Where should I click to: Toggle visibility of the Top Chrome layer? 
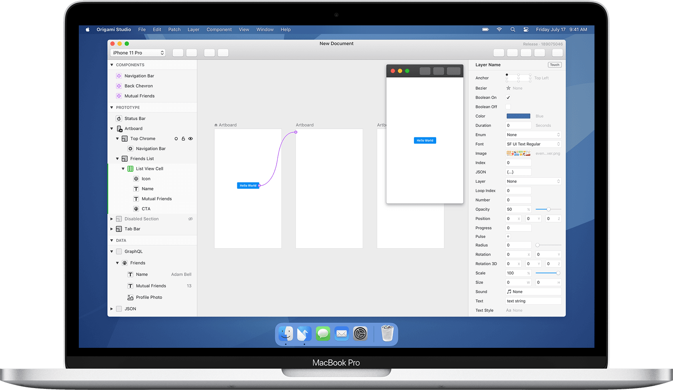tap(191, 139)
